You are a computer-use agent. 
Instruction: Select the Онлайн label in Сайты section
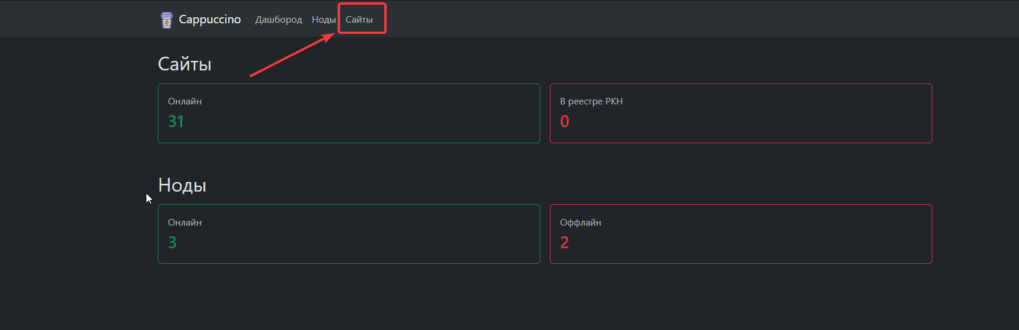[x=185, y=101]
